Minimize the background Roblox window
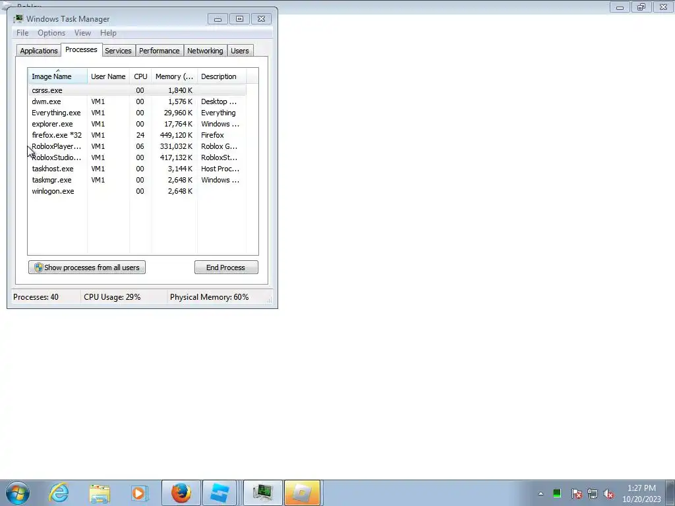675x506 pixels. click(x=620, y=7)
